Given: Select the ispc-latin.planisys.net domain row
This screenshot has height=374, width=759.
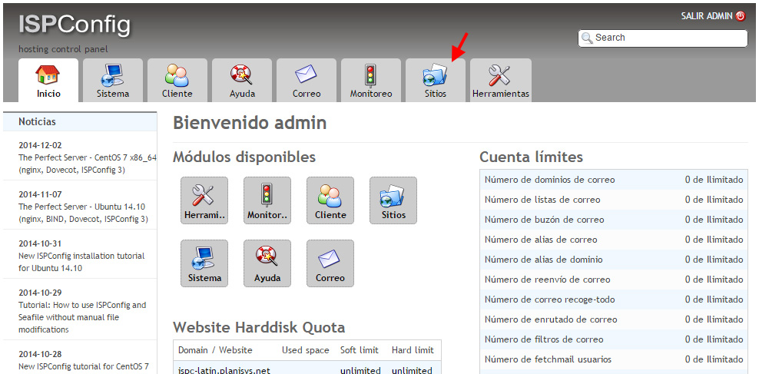Looking at the screenshot, I should tap(307, 369).
